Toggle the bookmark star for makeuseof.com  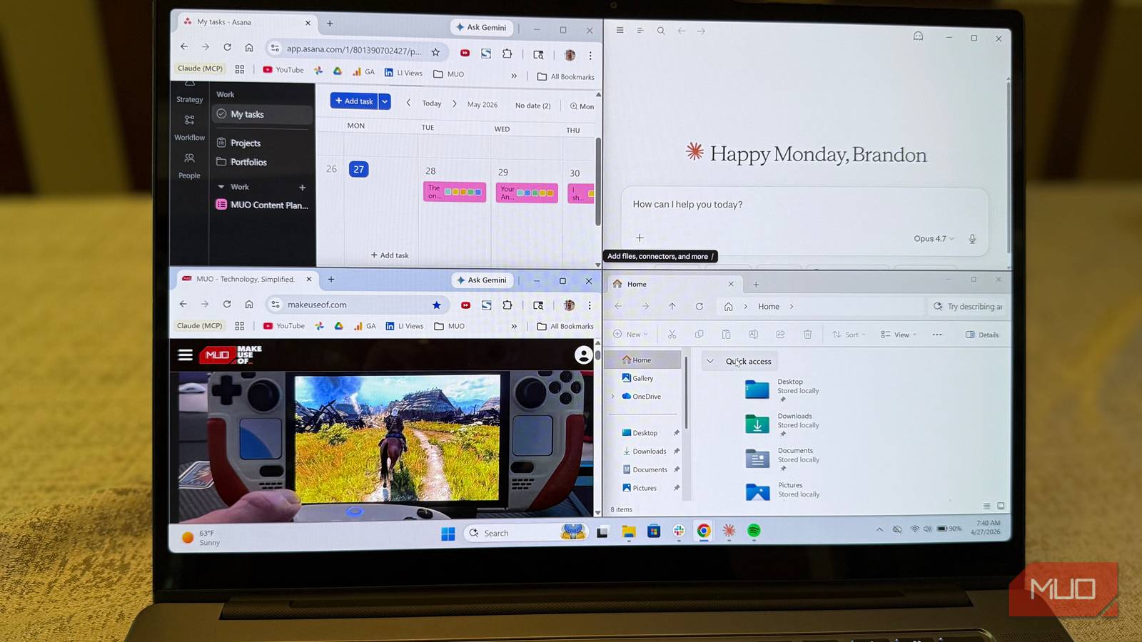(436, 305)
